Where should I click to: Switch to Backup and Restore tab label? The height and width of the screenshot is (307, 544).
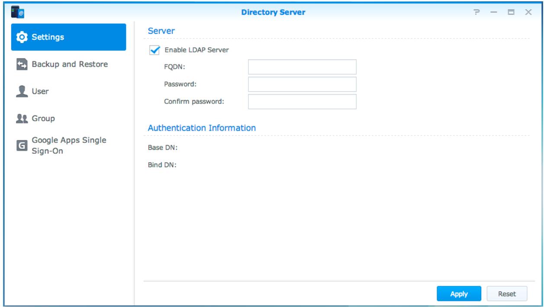pyautogui.click(x=70, y=64)
